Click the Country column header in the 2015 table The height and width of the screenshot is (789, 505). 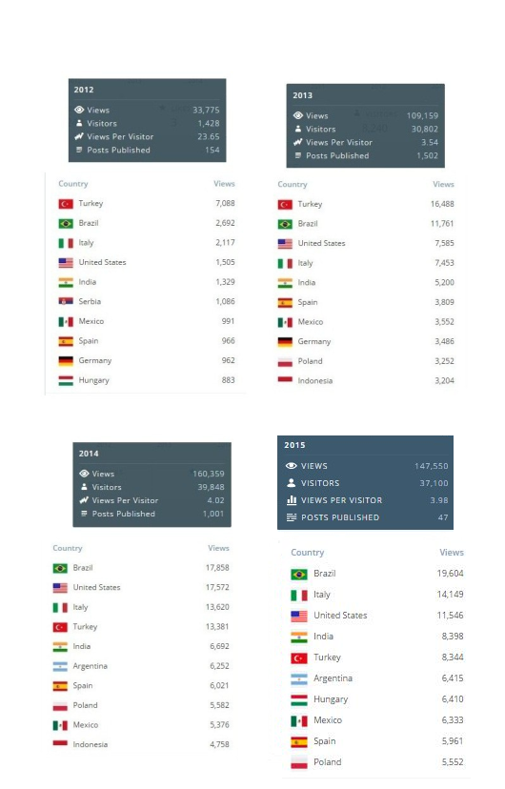(308, 552)
